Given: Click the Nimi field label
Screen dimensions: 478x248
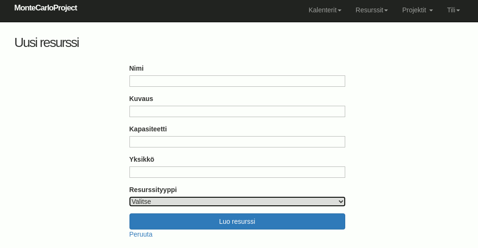Looking at the screenshot, I should coord(137,68).
